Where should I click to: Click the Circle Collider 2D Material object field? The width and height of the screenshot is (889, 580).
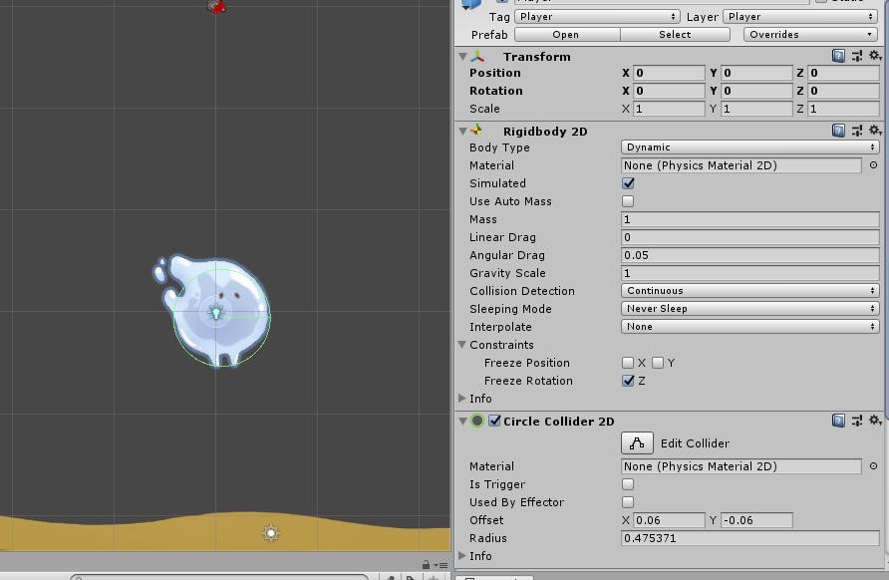tap(741, 466)
